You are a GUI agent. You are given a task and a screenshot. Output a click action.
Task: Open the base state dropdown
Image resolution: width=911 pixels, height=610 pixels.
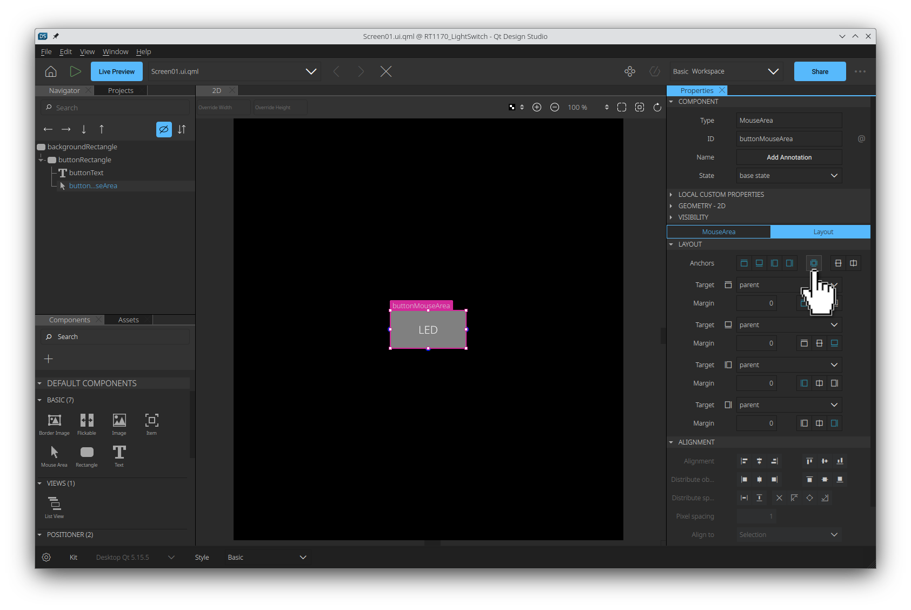[x=788, y=175]
